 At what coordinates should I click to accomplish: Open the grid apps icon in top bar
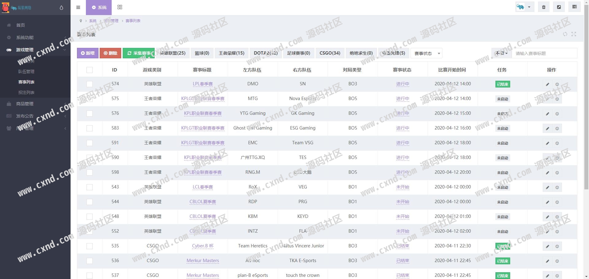pyautogui.click(x=120, y=7)
